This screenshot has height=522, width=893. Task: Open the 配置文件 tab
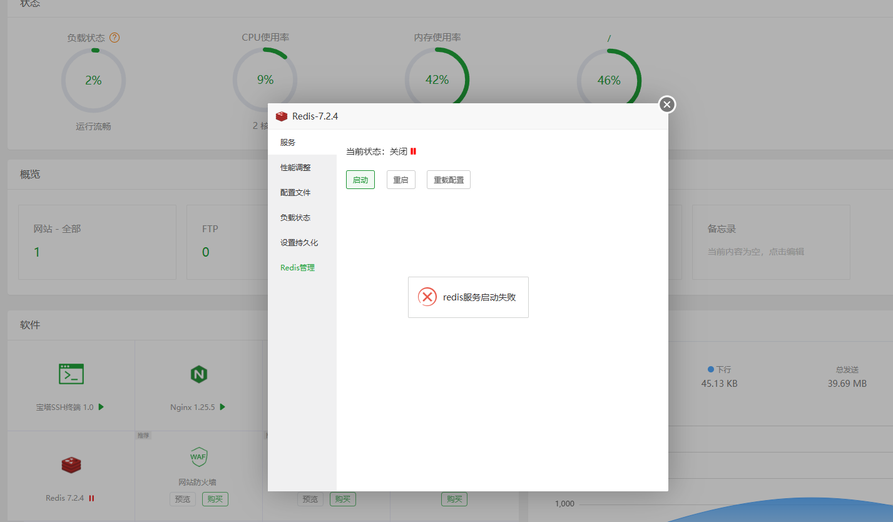pyautogui.click(x=302, y=192)
